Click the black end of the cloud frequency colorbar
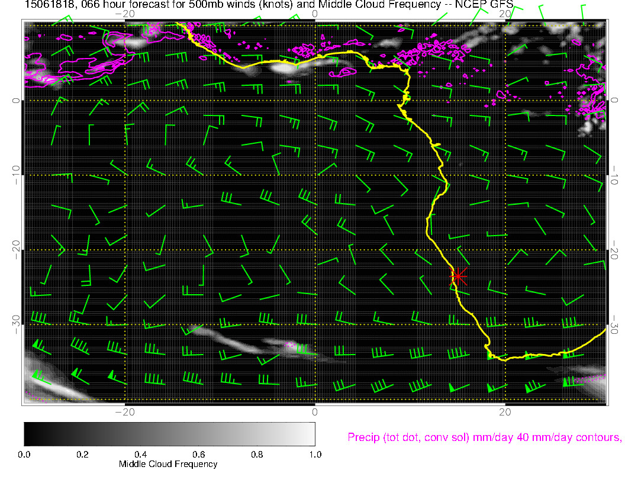 28,434
